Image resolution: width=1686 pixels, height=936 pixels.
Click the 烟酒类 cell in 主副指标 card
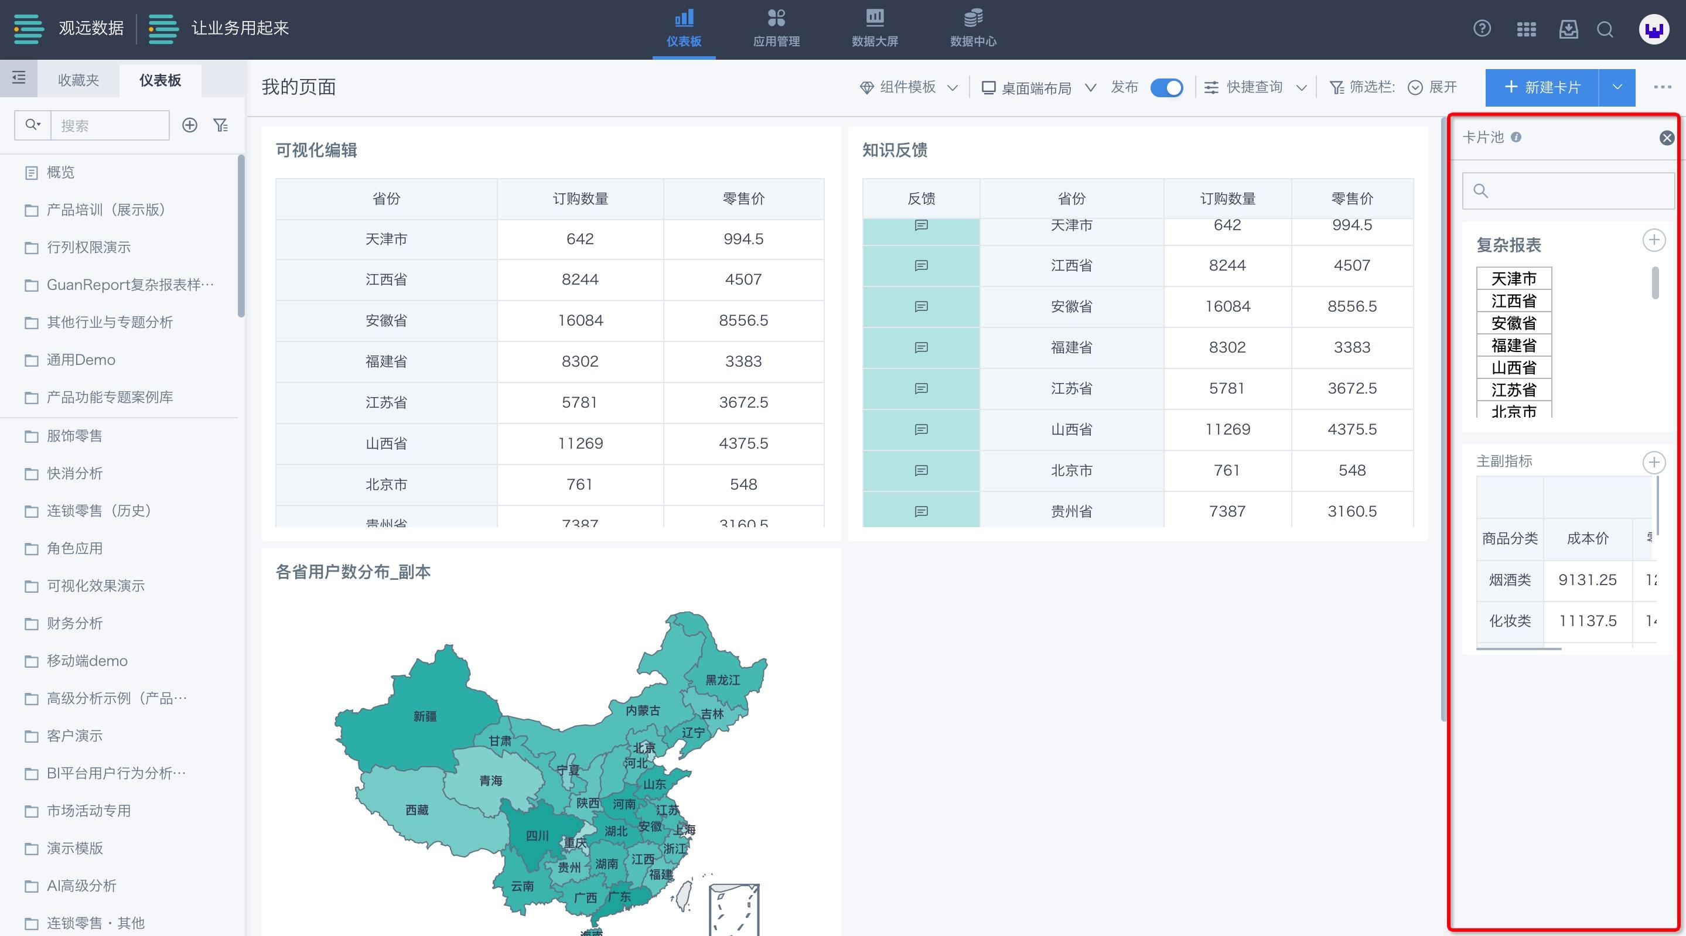point(1510,580)
